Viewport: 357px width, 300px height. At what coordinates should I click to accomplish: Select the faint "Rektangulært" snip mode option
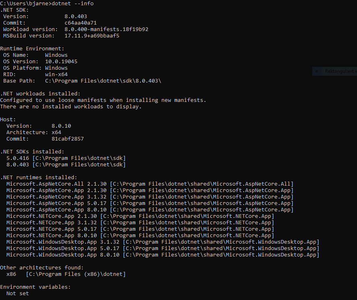(x=340, y=71)
